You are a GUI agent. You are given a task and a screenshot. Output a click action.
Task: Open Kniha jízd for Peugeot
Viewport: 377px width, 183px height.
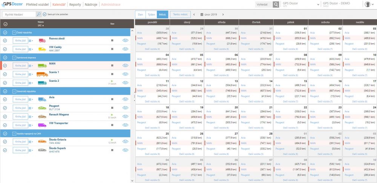(20, 108)
